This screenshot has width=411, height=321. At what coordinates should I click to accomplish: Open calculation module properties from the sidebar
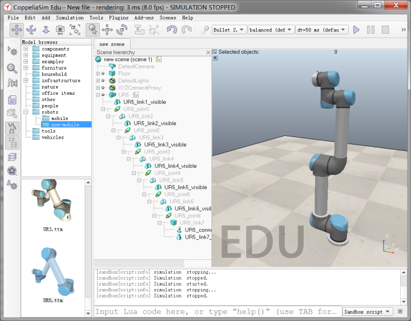(12, 84)
